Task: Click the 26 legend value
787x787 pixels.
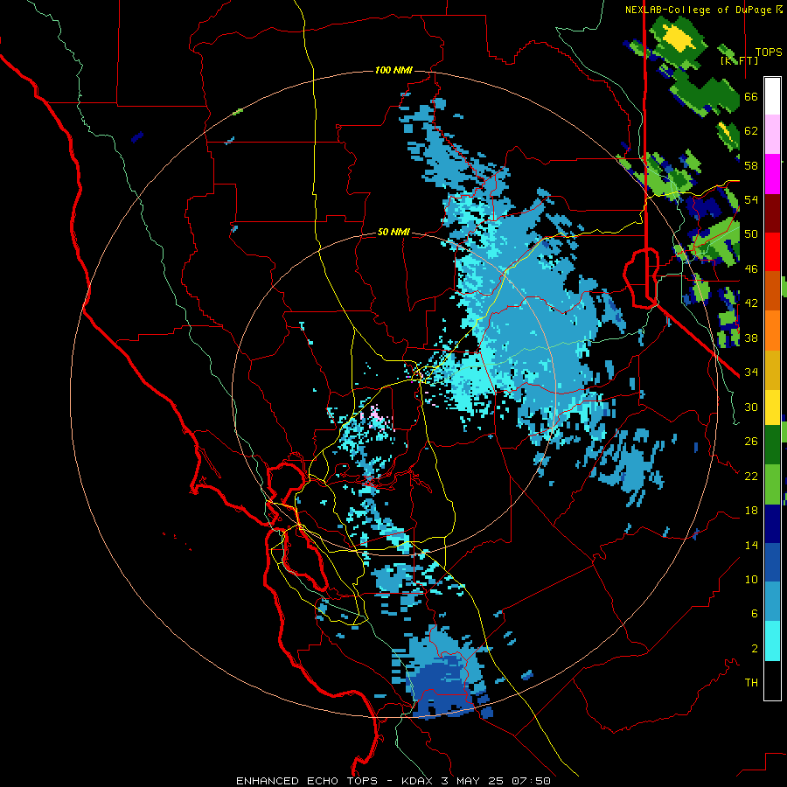Action: click(x=751, y=442)
